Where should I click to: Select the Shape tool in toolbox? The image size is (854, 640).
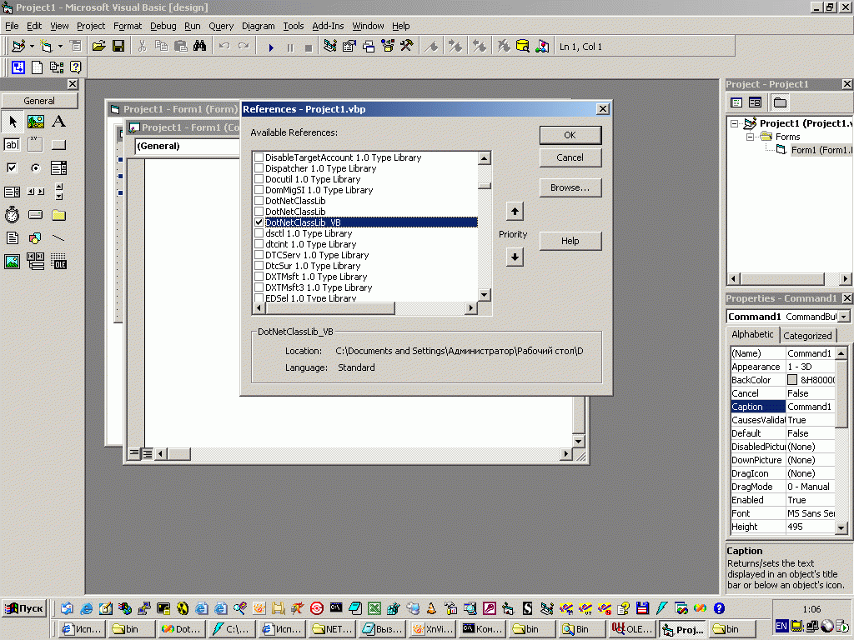tap(35, 238)
